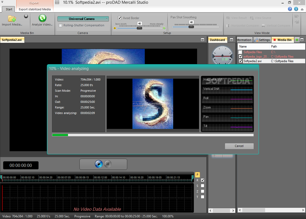Click the analysis progress bar
306x219 pixels.
pos(153,135)
